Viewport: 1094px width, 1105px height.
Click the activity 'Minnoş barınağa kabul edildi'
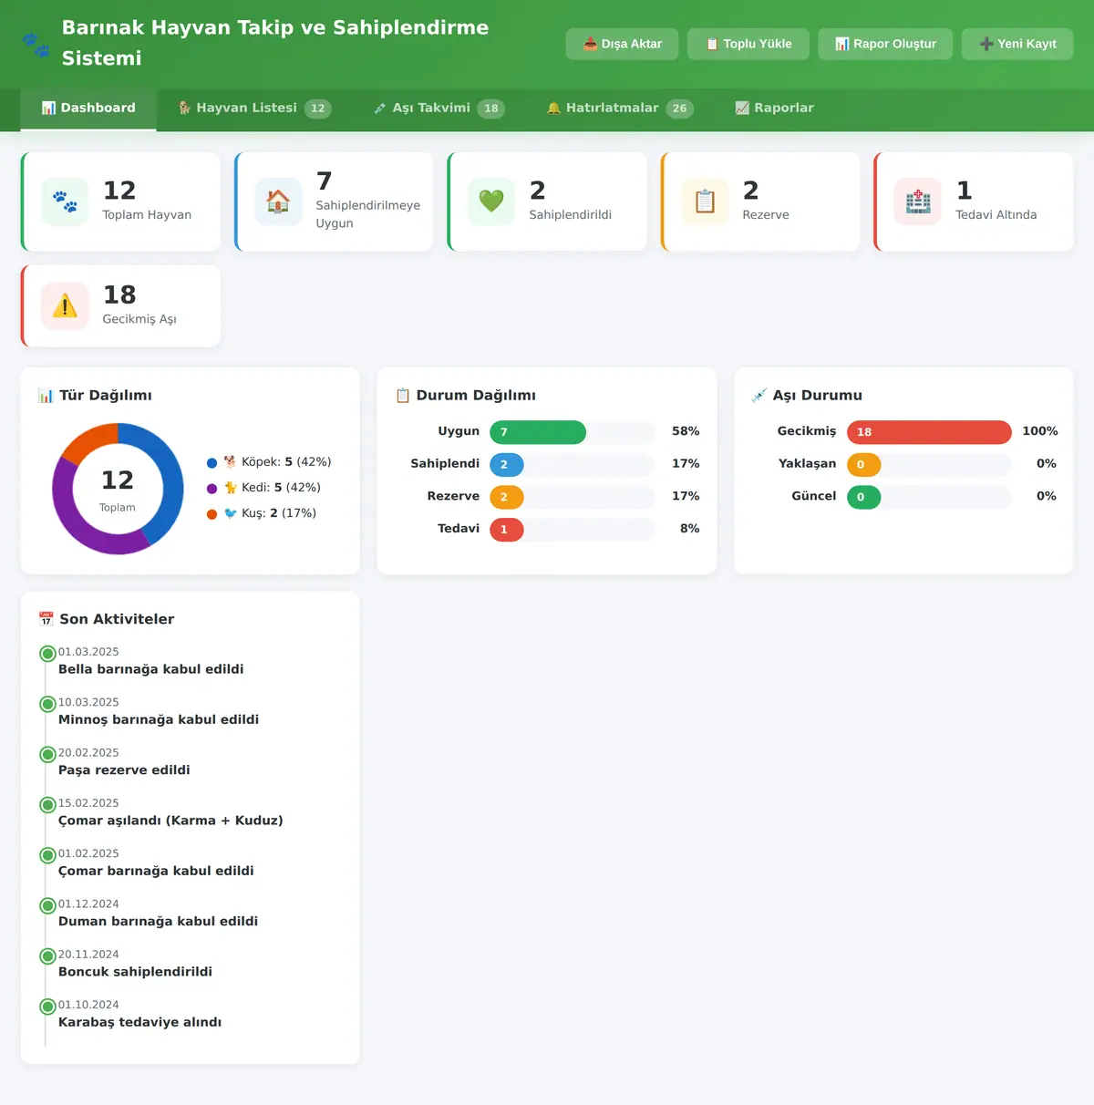tap(159, 719)
